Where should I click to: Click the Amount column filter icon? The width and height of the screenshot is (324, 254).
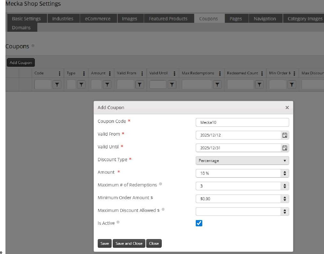(107, 84)
